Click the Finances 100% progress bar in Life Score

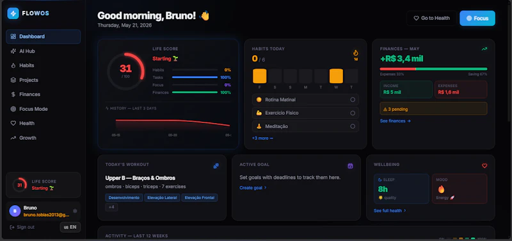(195, 92)
